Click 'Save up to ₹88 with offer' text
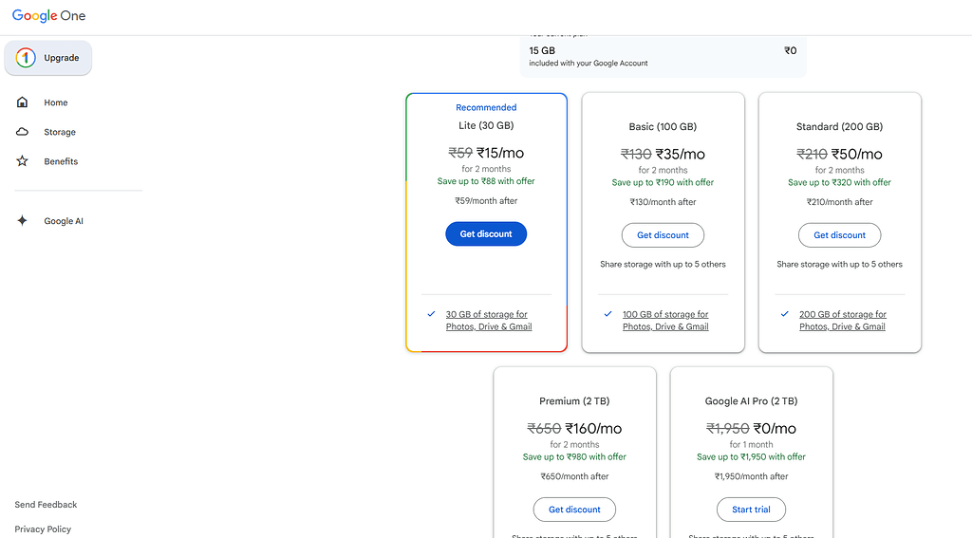 tap(486, 181)
